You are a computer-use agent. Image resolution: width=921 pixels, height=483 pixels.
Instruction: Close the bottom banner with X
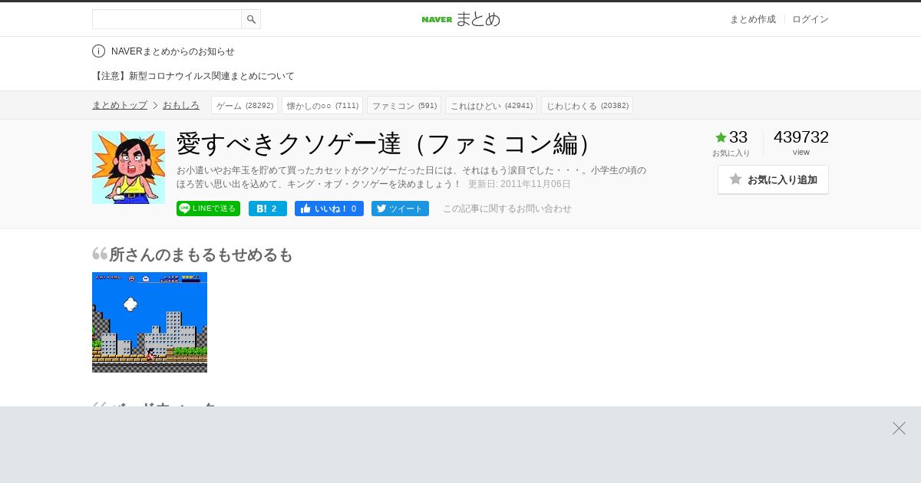point(899,429)
